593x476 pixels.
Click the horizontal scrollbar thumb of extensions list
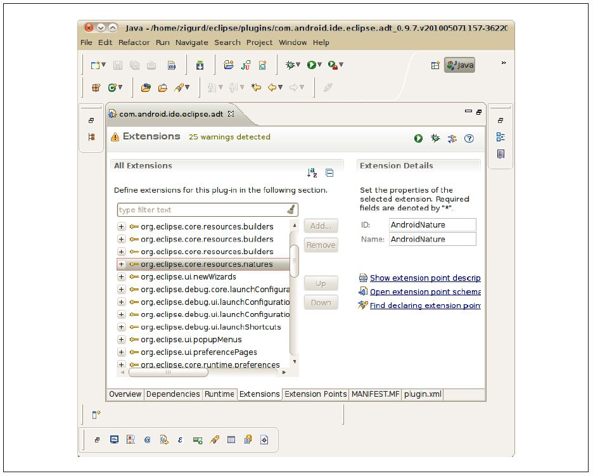coord(169,372)
